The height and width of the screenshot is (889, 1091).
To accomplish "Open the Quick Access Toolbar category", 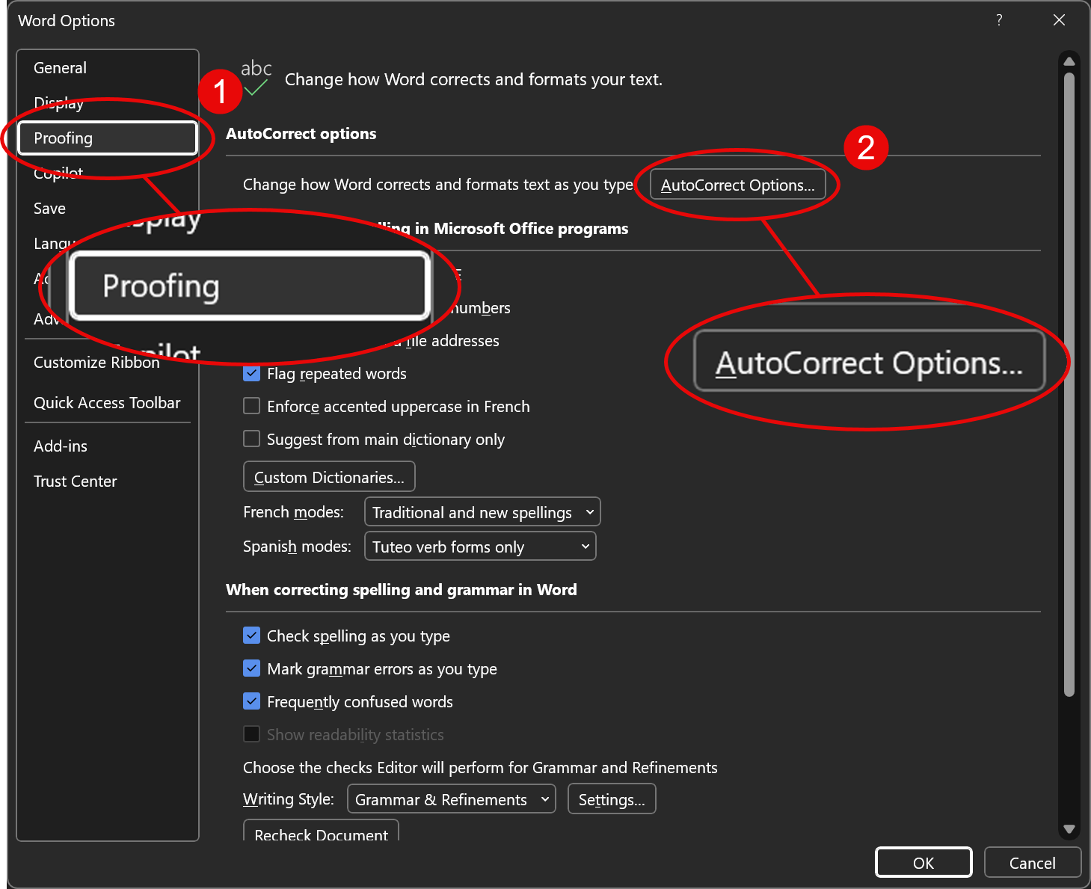I will click(x=107, y=403).
